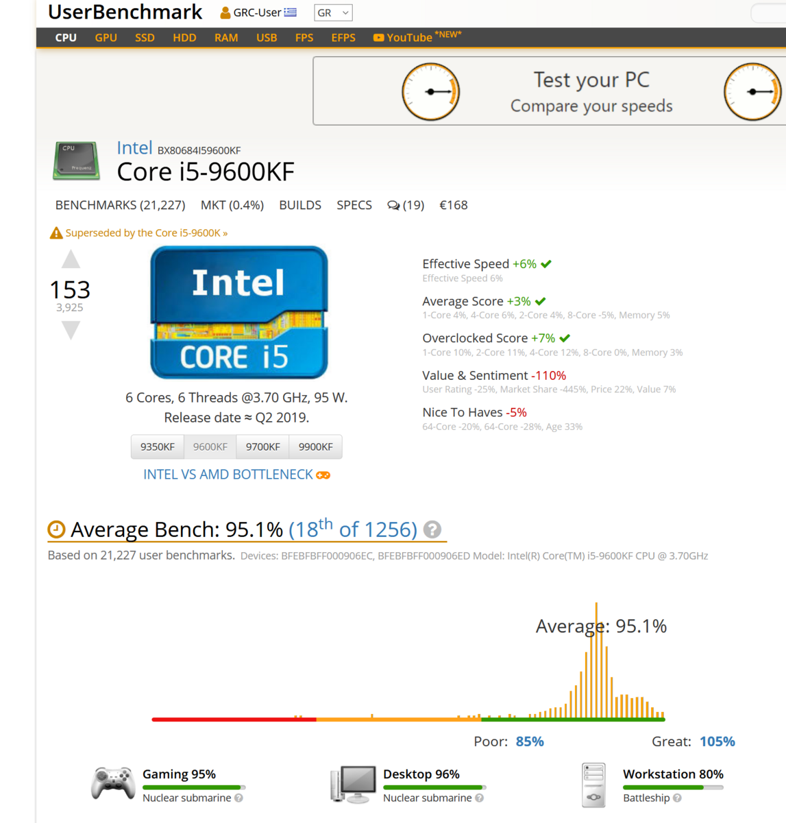Image resolution: width=786 pixels, height=823 pixels.
Task: Switch to the SSD tab
Action: click(145, 38)
